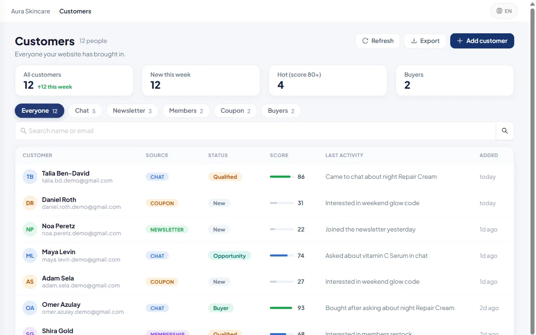
Task: Click the score bar showing 93
Action: tap(282, 308)
